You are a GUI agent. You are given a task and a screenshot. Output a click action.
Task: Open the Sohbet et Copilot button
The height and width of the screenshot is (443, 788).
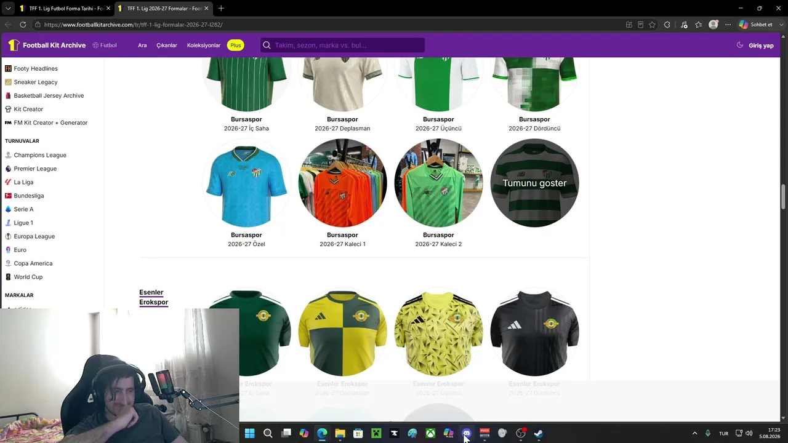click(x=756, y=25)
